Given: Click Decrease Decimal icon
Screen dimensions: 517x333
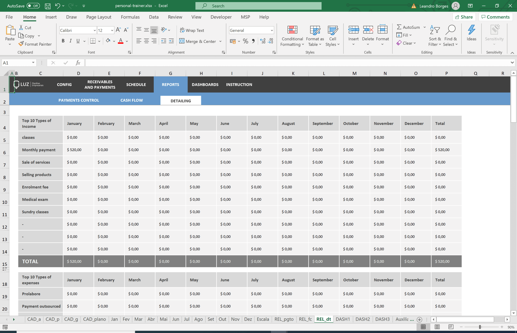Looking at the screenshot, I should coord(271,41).
